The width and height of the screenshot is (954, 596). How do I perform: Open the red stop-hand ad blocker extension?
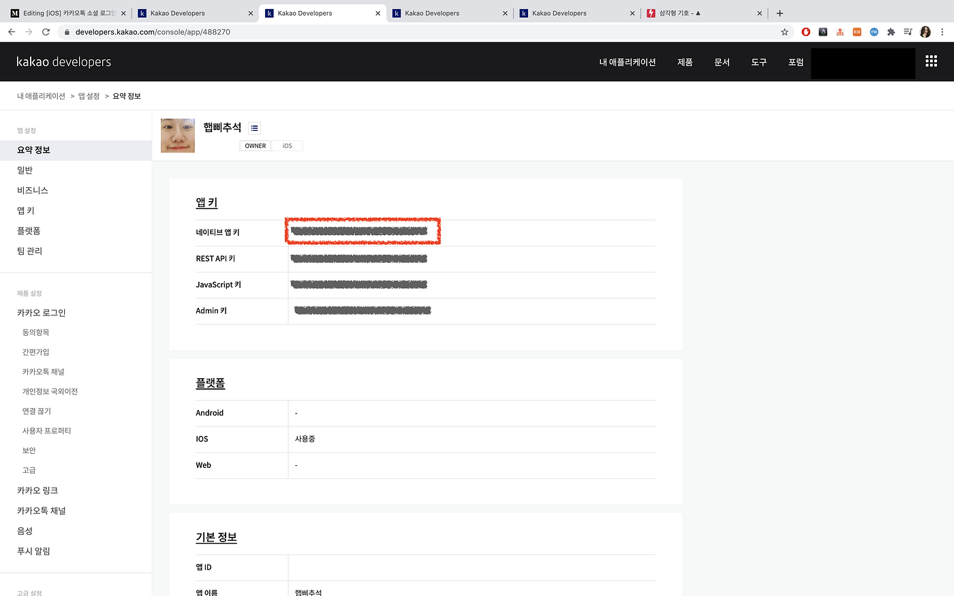click(x=806, y=32)
